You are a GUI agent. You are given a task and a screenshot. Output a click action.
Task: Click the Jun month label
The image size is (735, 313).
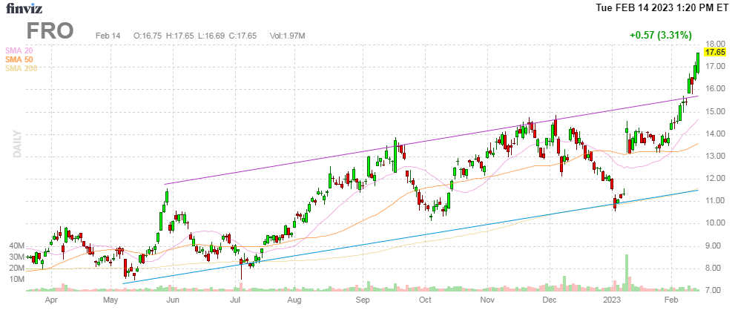173,300
